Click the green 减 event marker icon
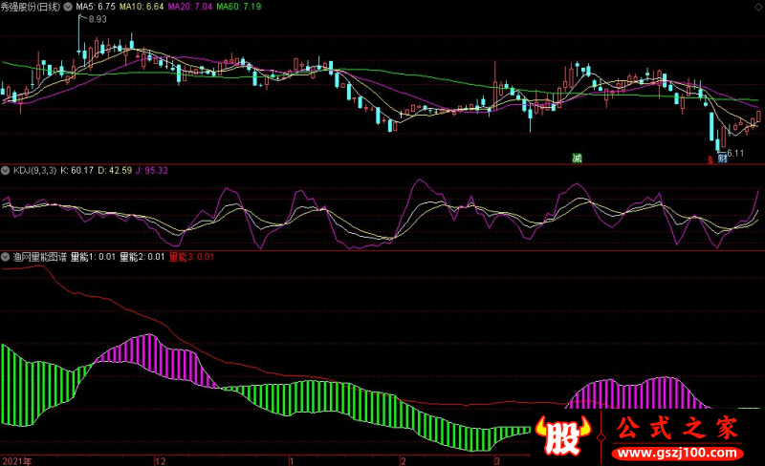Viewport: 765px width, 466px height. (x=578, y=159)
